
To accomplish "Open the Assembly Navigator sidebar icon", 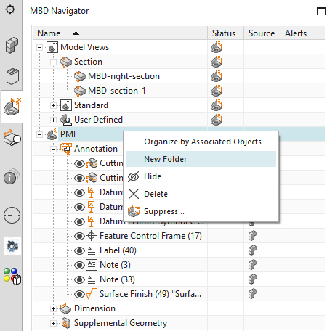I will tap(12, 45).
